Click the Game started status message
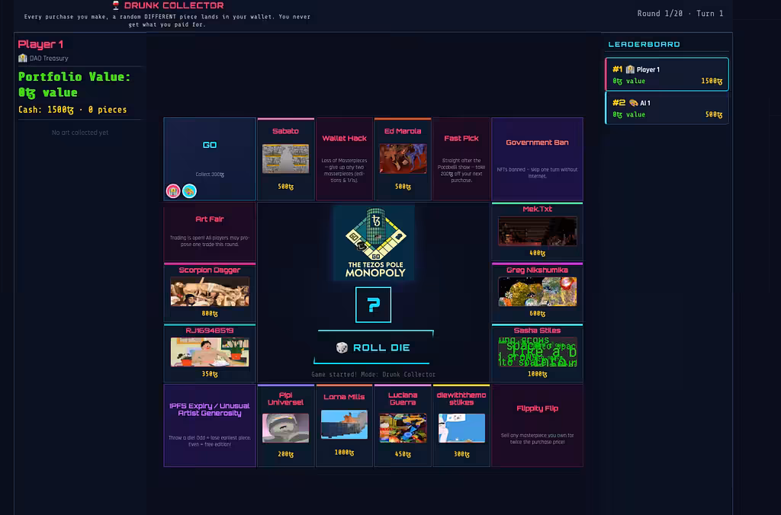The width and height of the screenshot is (781, 515). point(374,374)
